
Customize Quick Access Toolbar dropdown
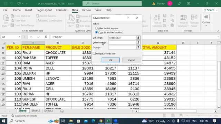27,3
